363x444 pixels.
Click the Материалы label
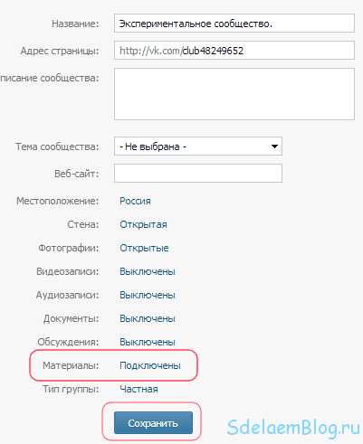click(71, 365)
